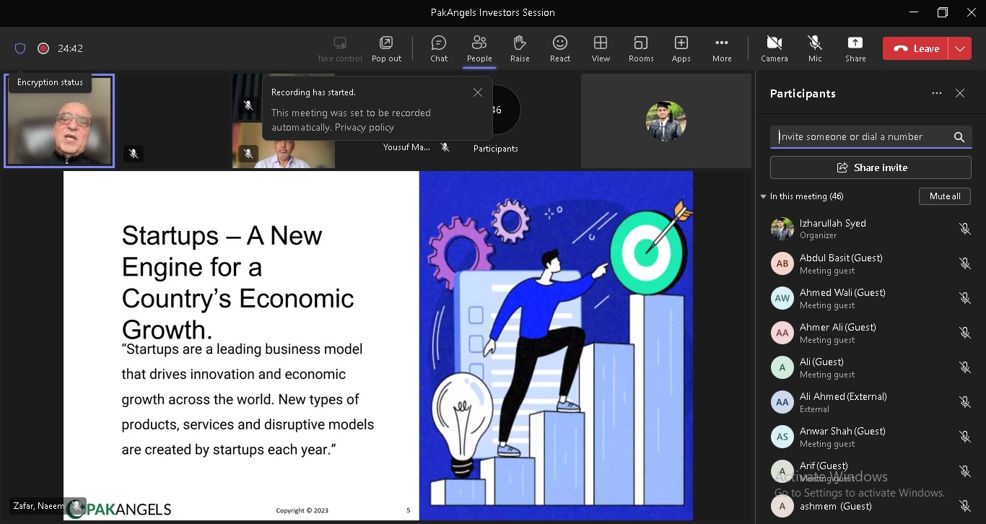Screen dimensions: 986x524
Task: Collapse the 'In this meeting (46)' list
Action: coord(764,196)
